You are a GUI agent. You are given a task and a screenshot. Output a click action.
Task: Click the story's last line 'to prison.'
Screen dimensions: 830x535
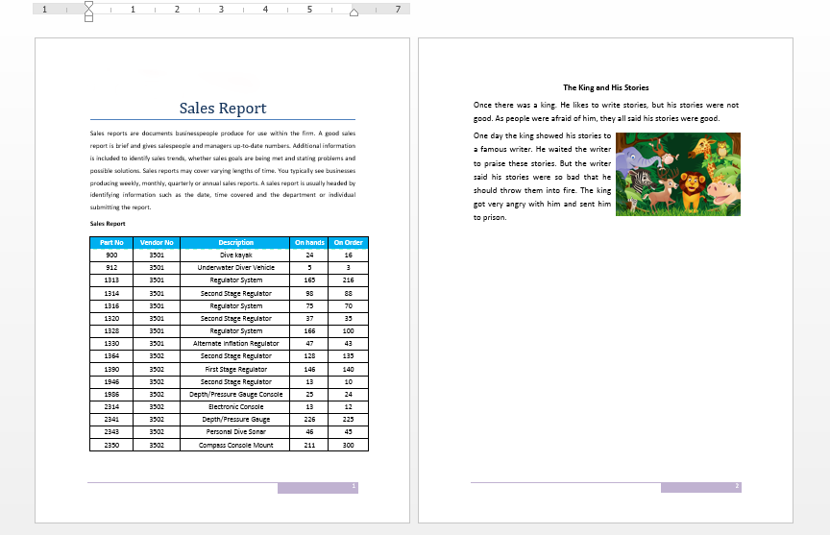(490, 217)
